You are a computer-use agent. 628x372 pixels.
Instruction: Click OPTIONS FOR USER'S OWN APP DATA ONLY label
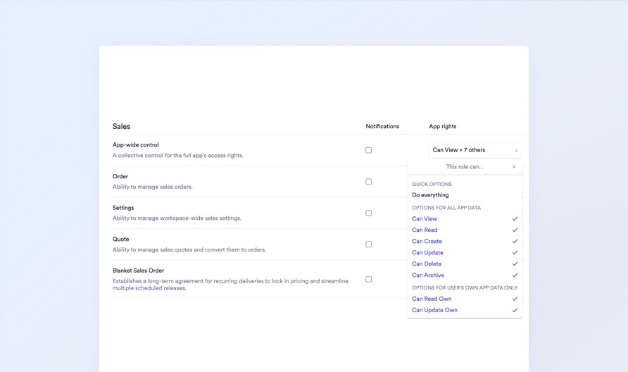coord(465,288)
